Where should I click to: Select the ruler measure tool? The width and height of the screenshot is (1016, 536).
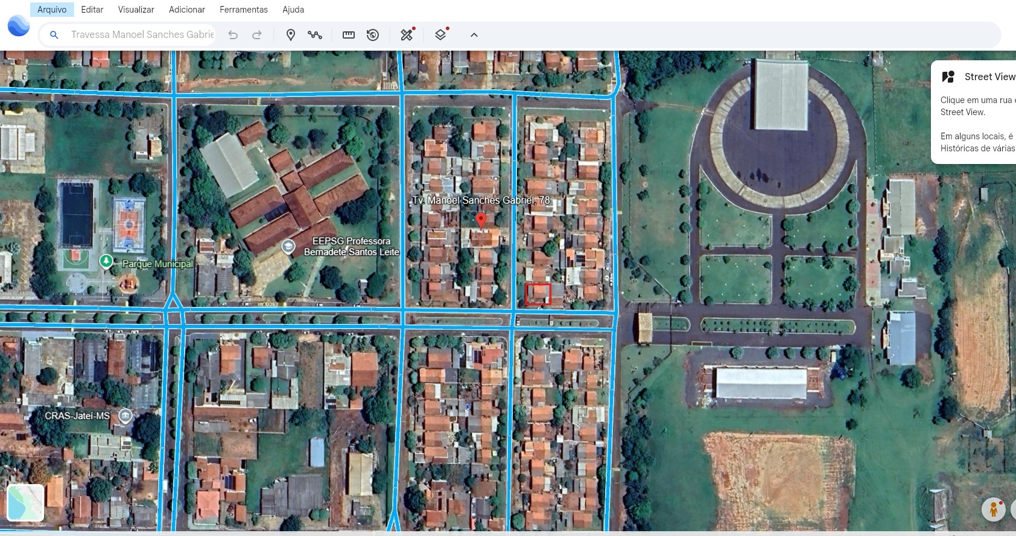point(349,35)
